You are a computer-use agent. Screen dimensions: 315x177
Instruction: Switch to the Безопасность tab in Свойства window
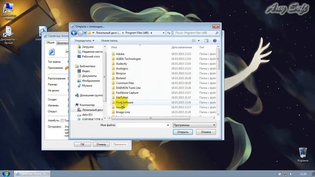(x=63, y=43)
